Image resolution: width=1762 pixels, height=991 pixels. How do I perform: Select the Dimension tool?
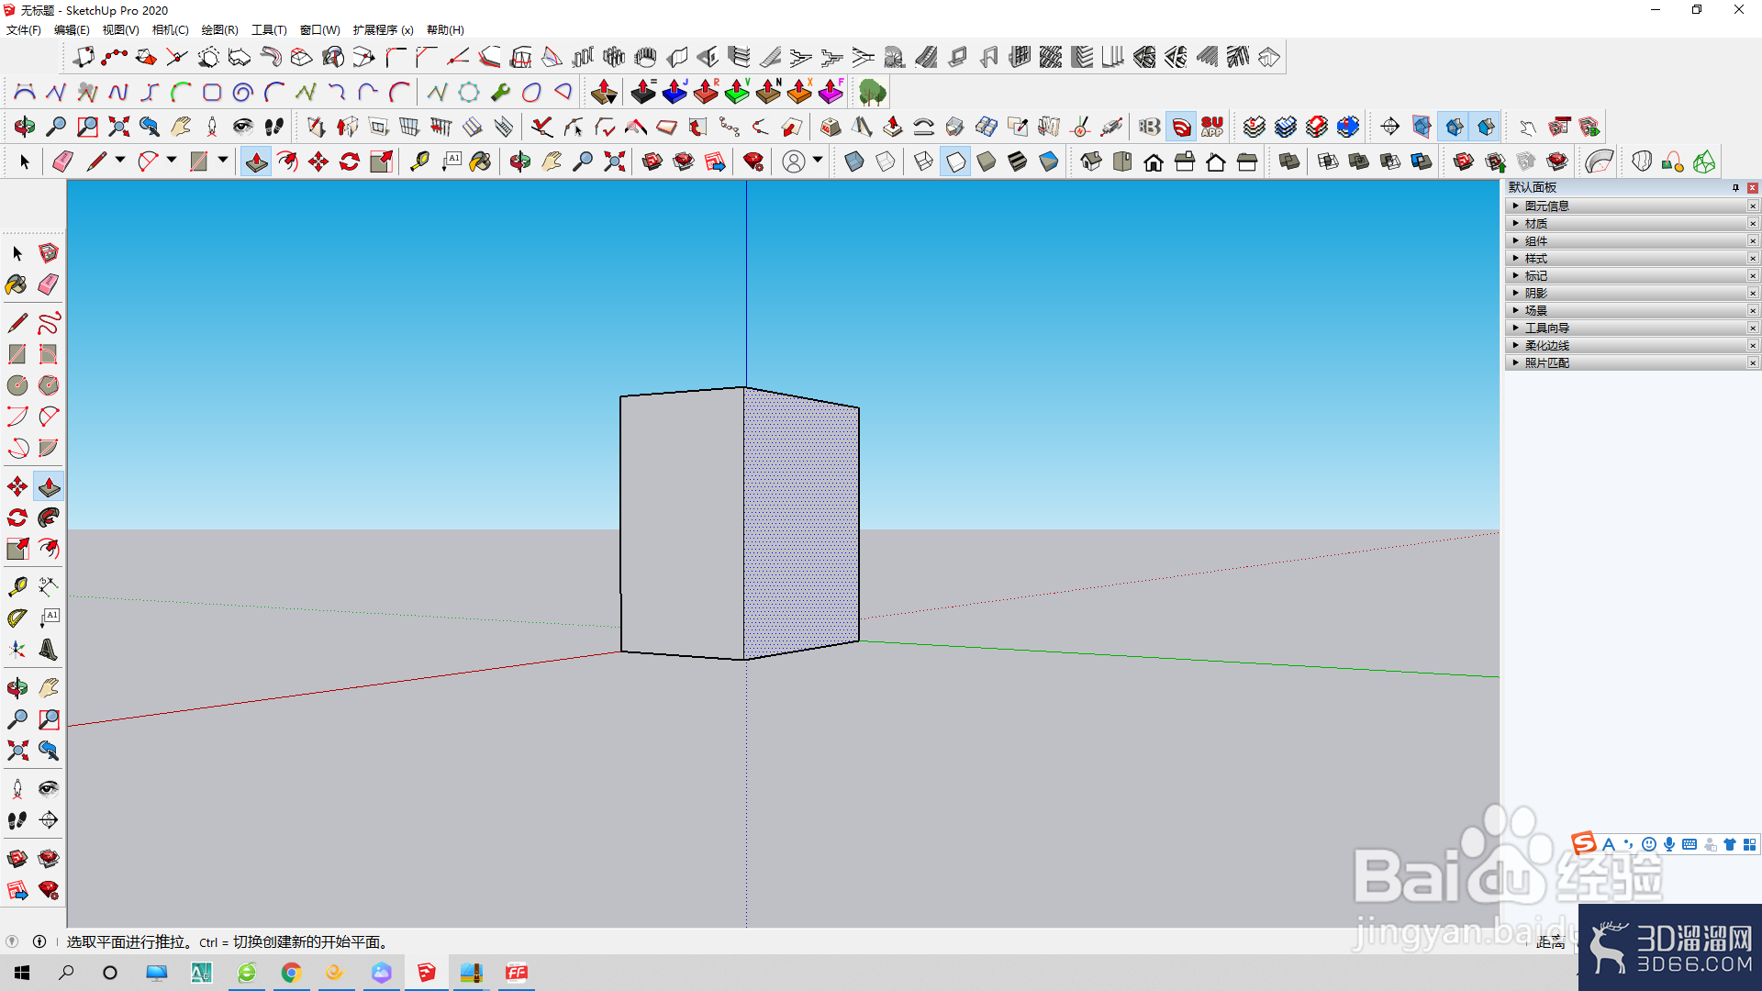(x=49, y=587)
